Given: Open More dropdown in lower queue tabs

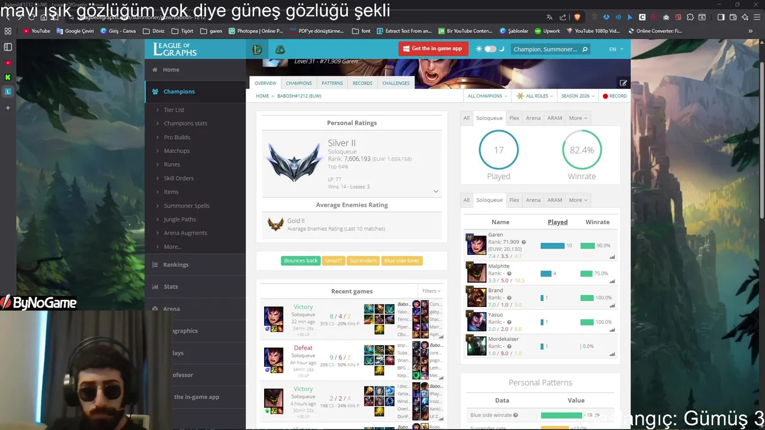Looking at the screenshot, I should (x=577, y=200).
